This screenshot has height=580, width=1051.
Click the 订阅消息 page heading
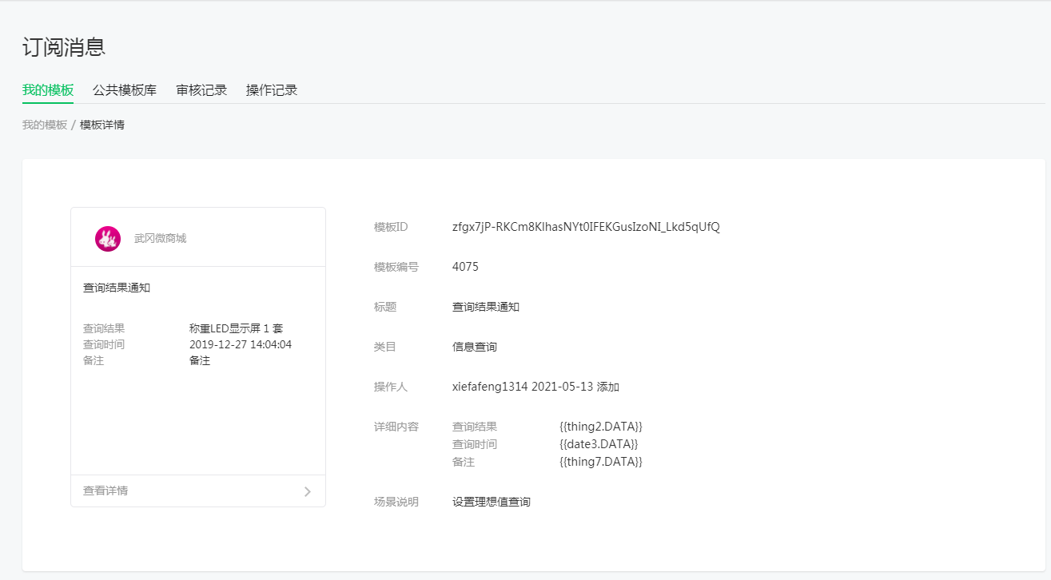tap(64, 46)
